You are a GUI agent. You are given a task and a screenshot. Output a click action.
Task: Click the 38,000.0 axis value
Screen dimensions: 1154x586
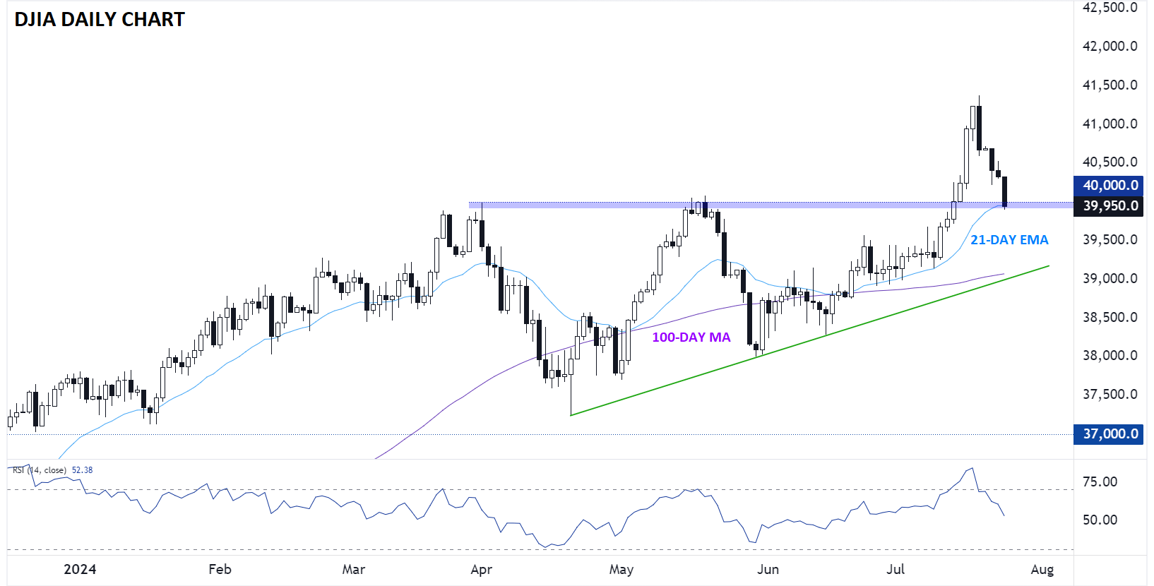(x=1110, y=355)
